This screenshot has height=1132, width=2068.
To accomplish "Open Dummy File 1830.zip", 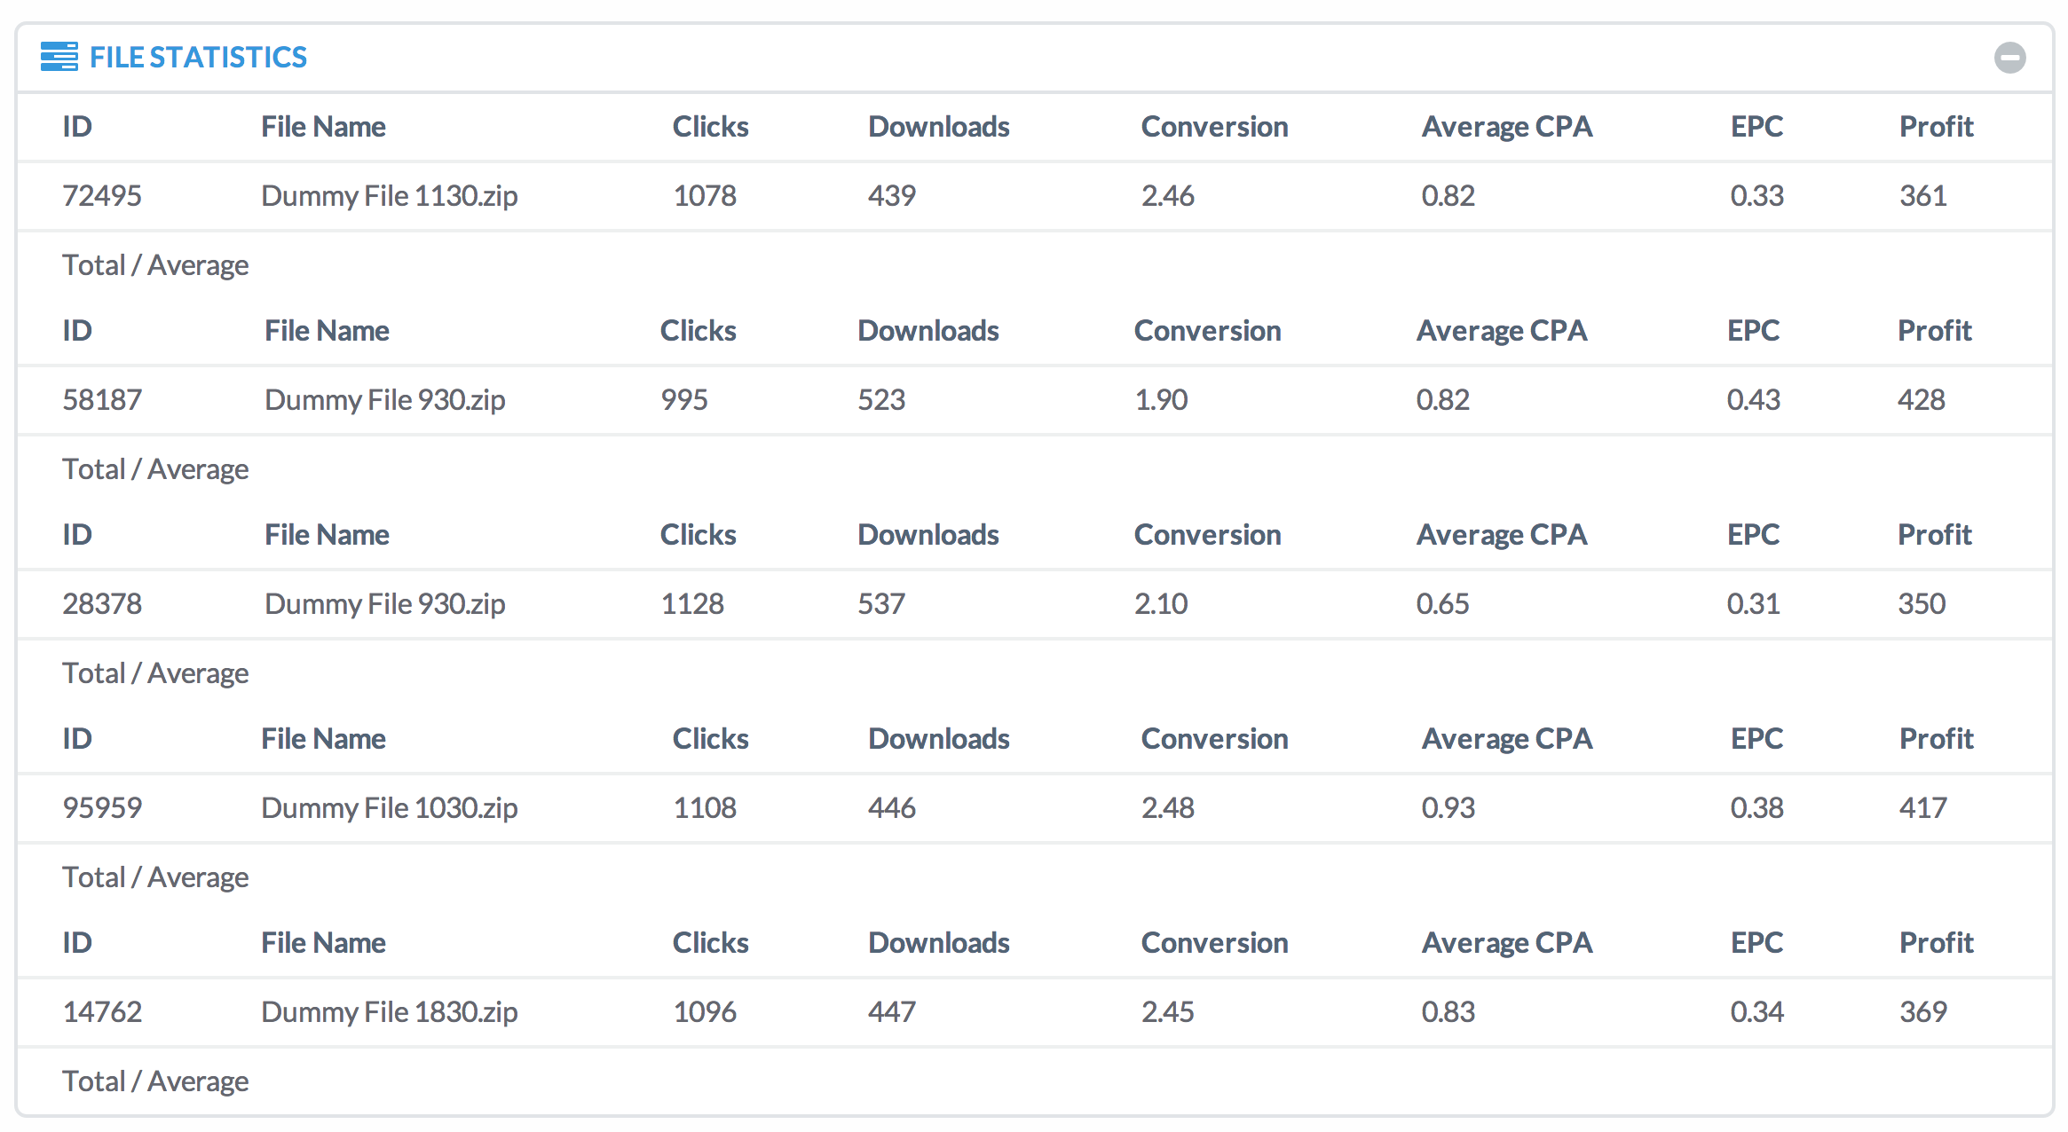I will (x=389, y=1011).
